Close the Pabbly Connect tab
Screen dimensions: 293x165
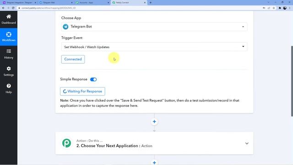pyautogui.click(x=145, y=3)
